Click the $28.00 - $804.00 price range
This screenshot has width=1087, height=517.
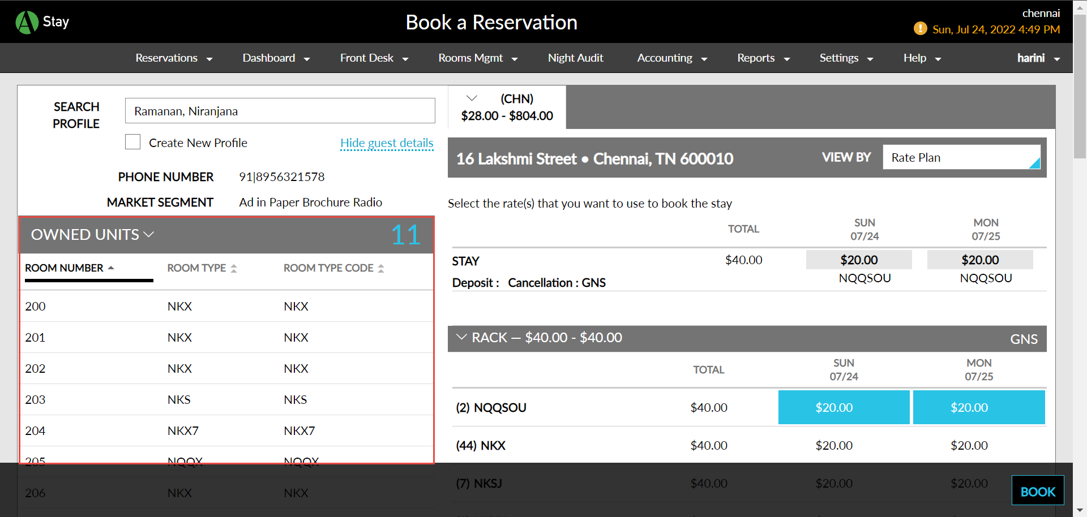tap(507, 115)
